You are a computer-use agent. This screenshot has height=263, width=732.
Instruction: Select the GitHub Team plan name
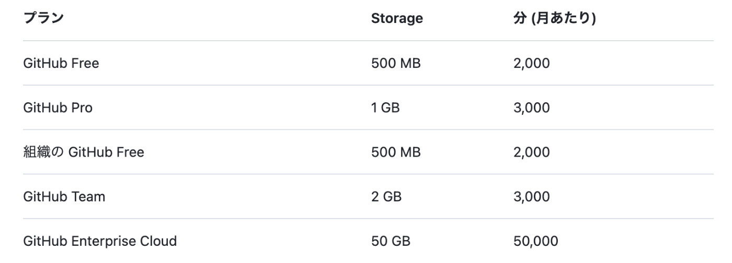point(64,197)
